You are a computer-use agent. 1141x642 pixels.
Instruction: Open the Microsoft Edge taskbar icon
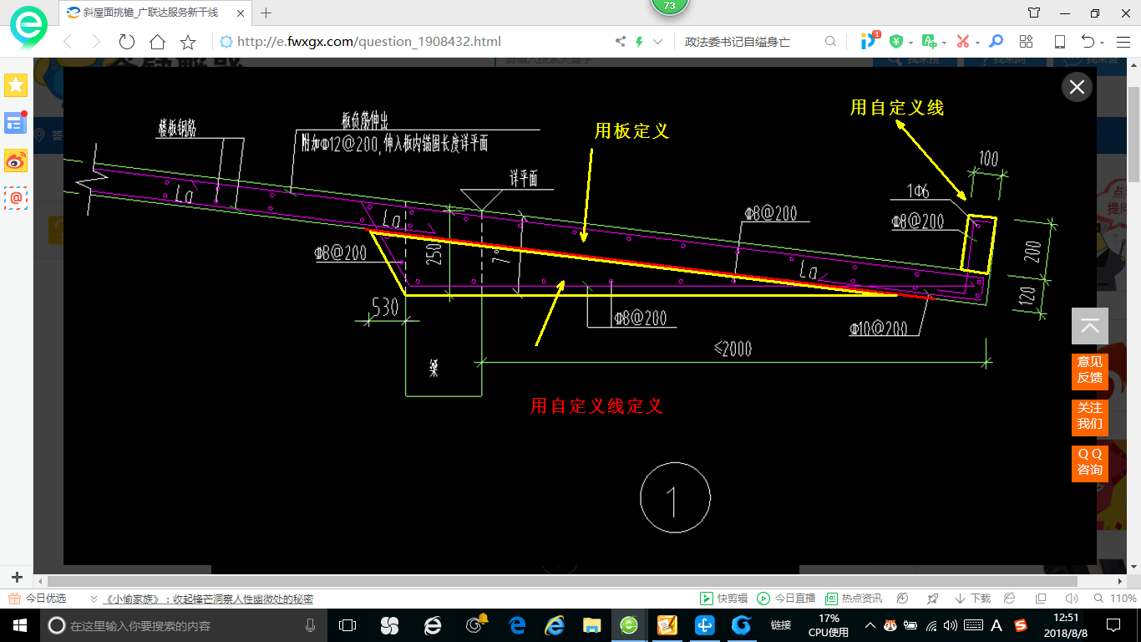click(517, 625)
